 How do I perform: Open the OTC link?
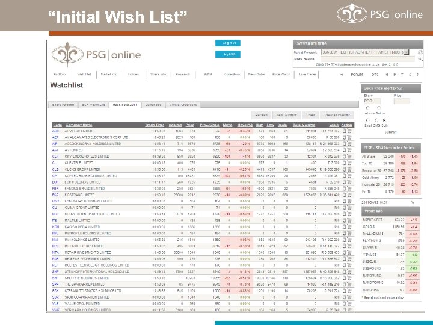(x=375, y=75)
